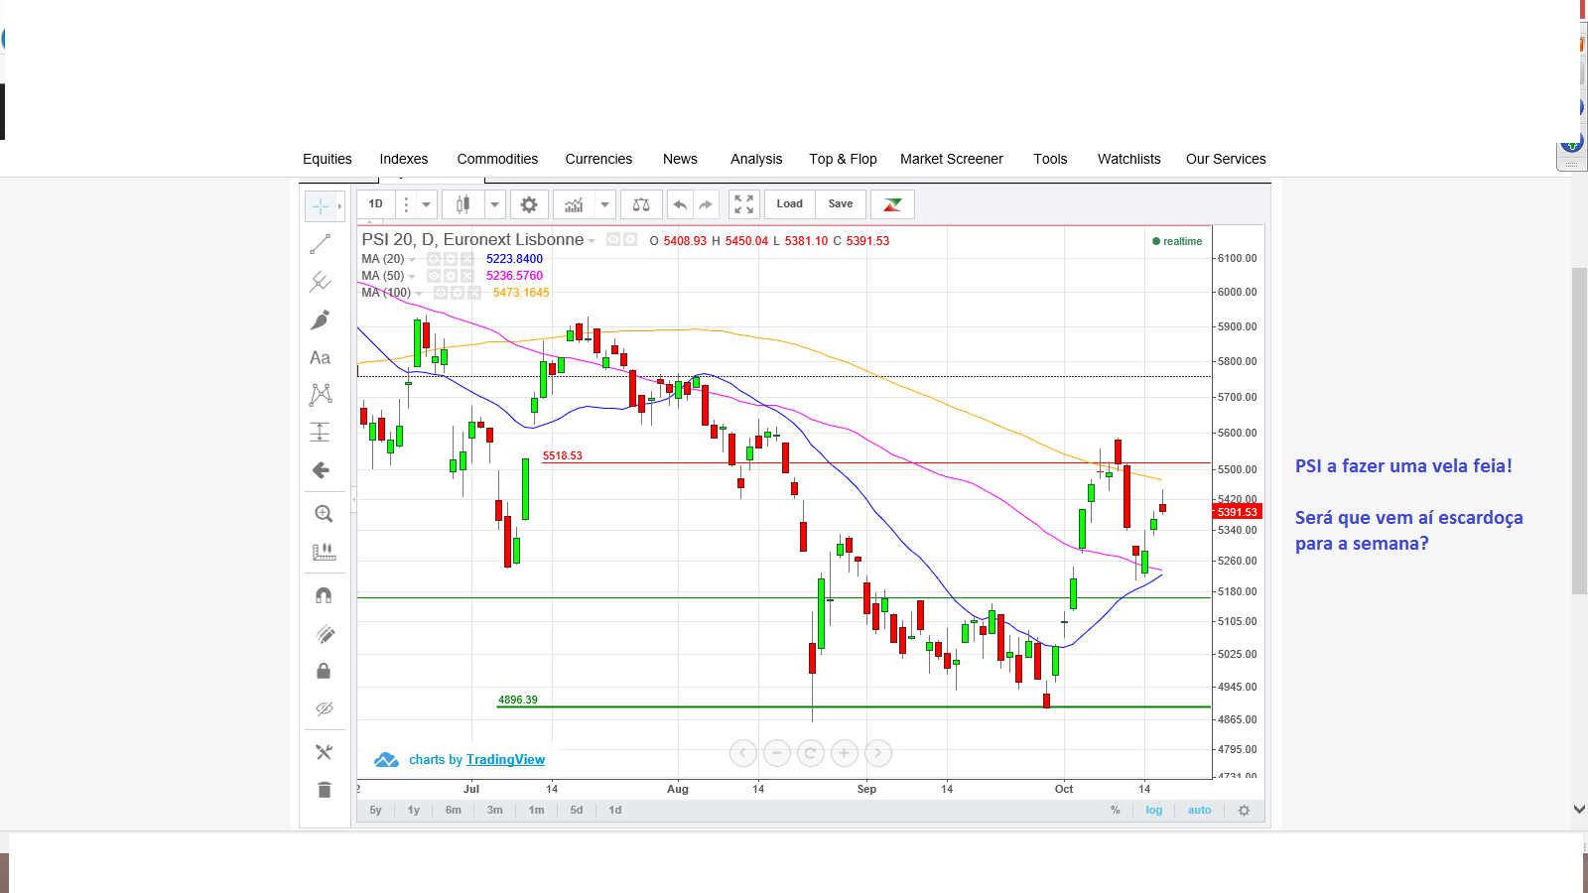Open chart properties gear in toolbar

[529, 204]
